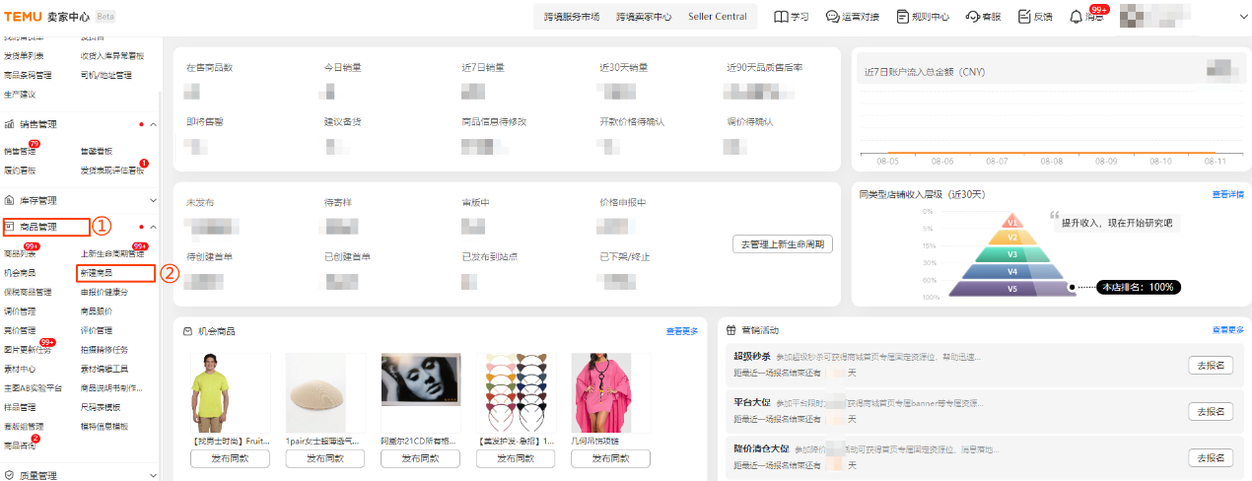Expand the 库存管理 sidebar section
The image size is (1252, 481).
pyautogui.click(x=153, y=200)
